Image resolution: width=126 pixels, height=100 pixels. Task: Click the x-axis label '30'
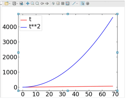tap(62, 94)
